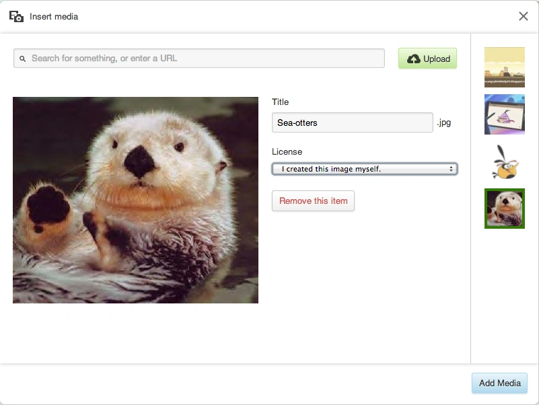Select the purple bird drawing thumbnail

pyautogui.click(x=504, y=114)
